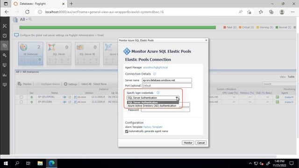Image resolution: width=299 pixels, height=168 pixels.
Task: Click the Edge icon in taskbar
Action: pyautogui.click(x=51, y=163)
